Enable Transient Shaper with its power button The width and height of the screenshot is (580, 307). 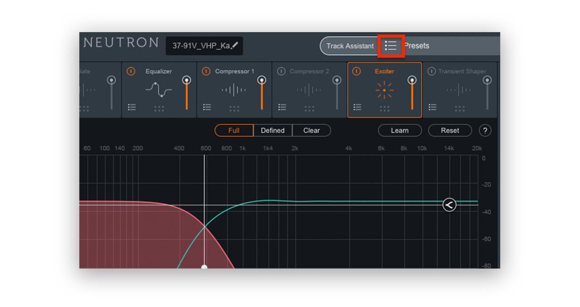(432, 71)
